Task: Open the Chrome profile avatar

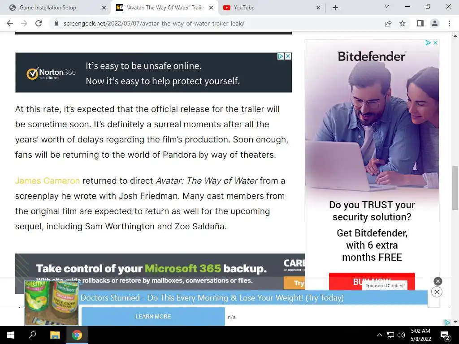Action: point(435,23)
